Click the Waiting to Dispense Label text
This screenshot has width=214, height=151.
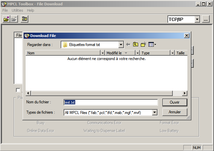(x=104, y=131)
